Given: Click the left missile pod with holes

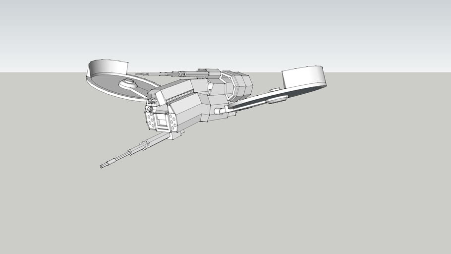Looking at the screenshot, I should [x=150, y=118].
